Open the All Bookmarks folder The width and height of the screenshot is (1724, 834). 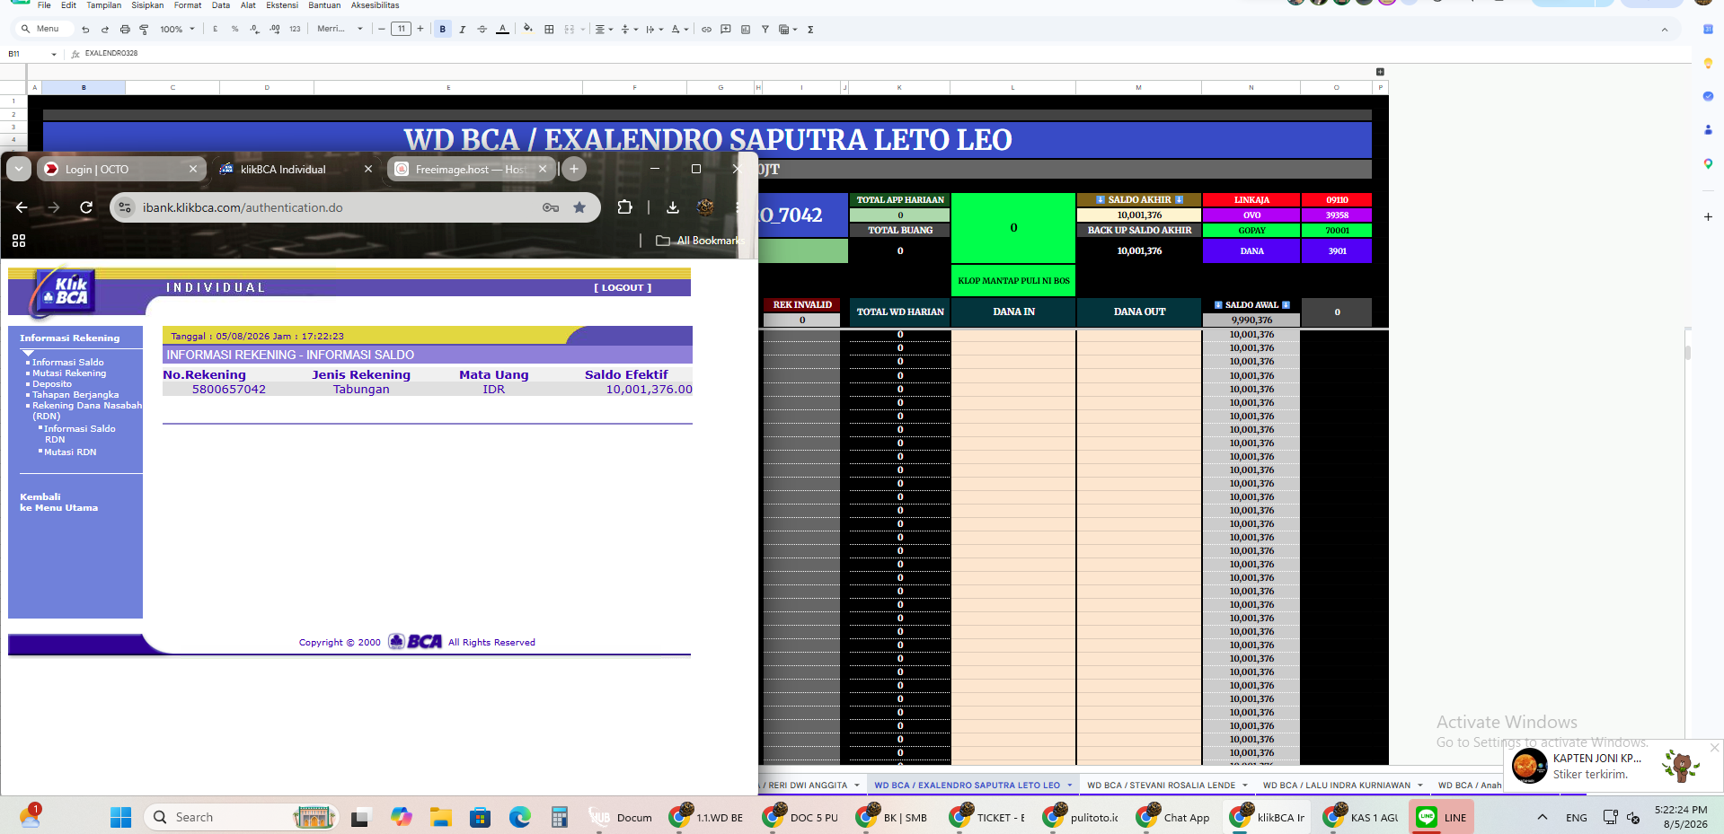point(701,241)
